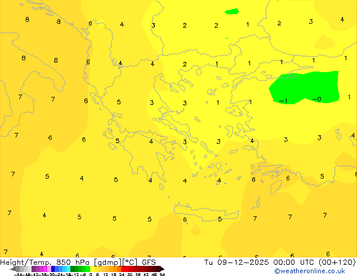The height and width of the screenshot is (276, 357).
Task: Click the "-0" value in green area
Action: (x=316, y=99)
